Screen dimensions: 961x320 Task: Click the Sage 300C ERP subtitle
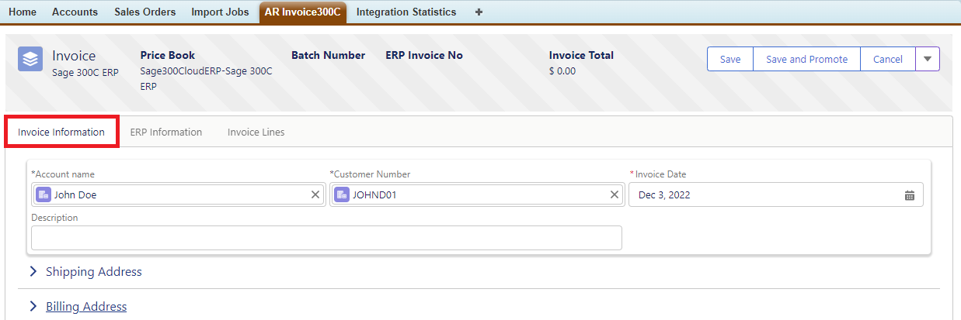pyautogui.click(x=85, y=72)
